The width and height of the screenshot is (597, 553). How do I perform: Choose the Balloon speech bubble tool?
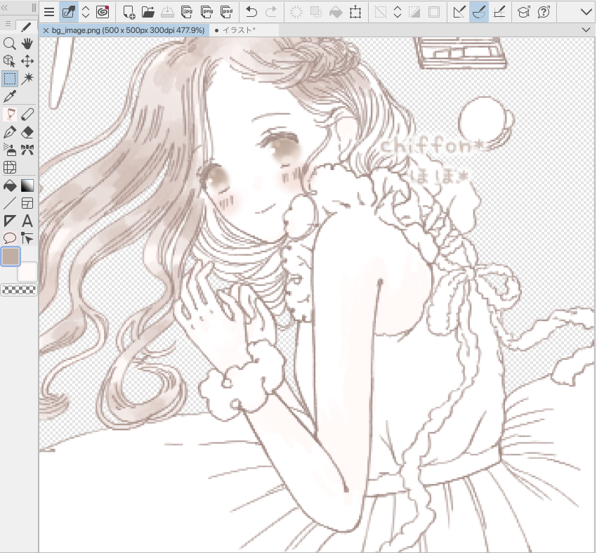point(10,239)
